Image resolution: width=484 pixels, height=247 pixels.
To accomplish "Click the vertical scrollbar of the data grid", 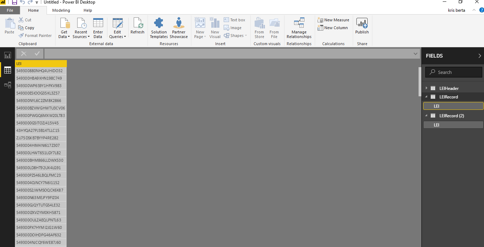I will 420,82.
